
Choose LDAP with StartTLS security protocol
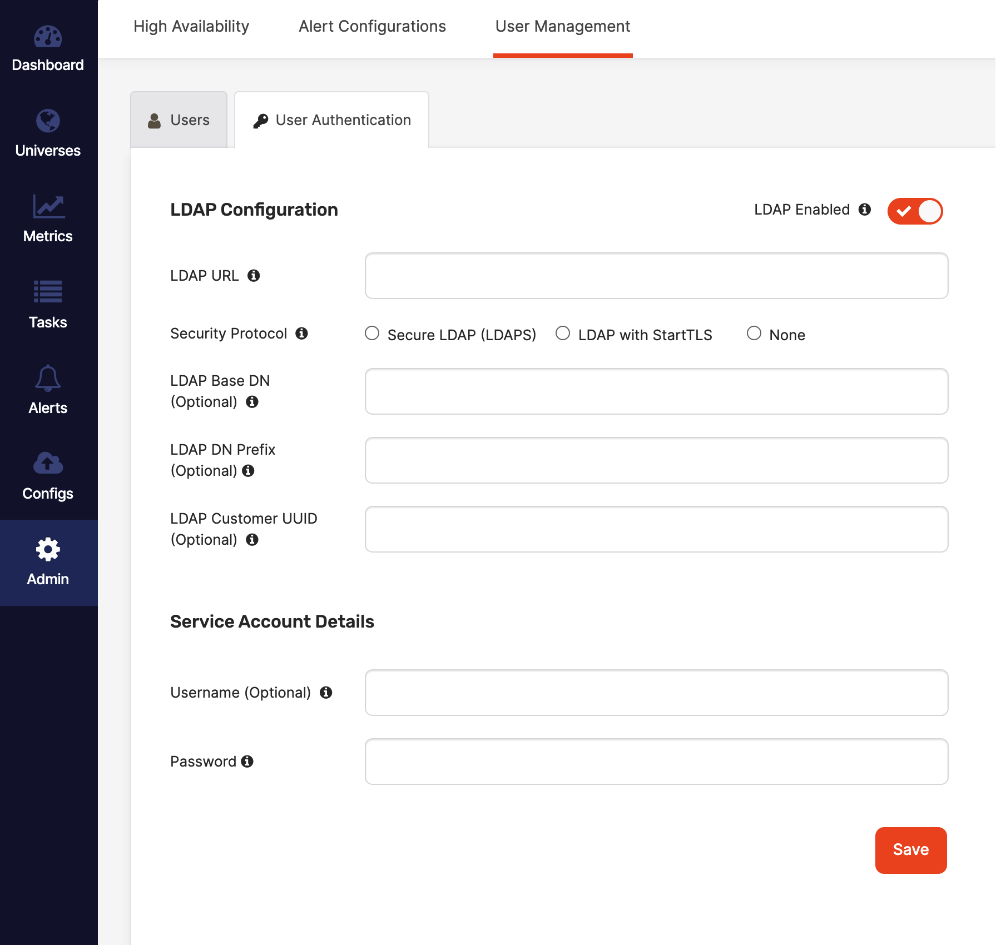point(563,334)
